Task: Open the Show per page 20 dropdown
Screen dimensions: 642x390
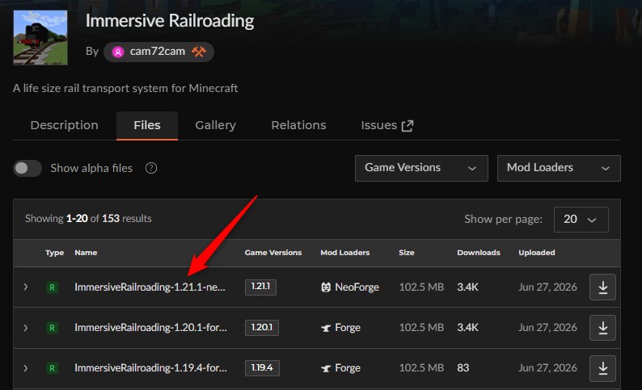Action: pyautogui.click(x=581, y=220)
